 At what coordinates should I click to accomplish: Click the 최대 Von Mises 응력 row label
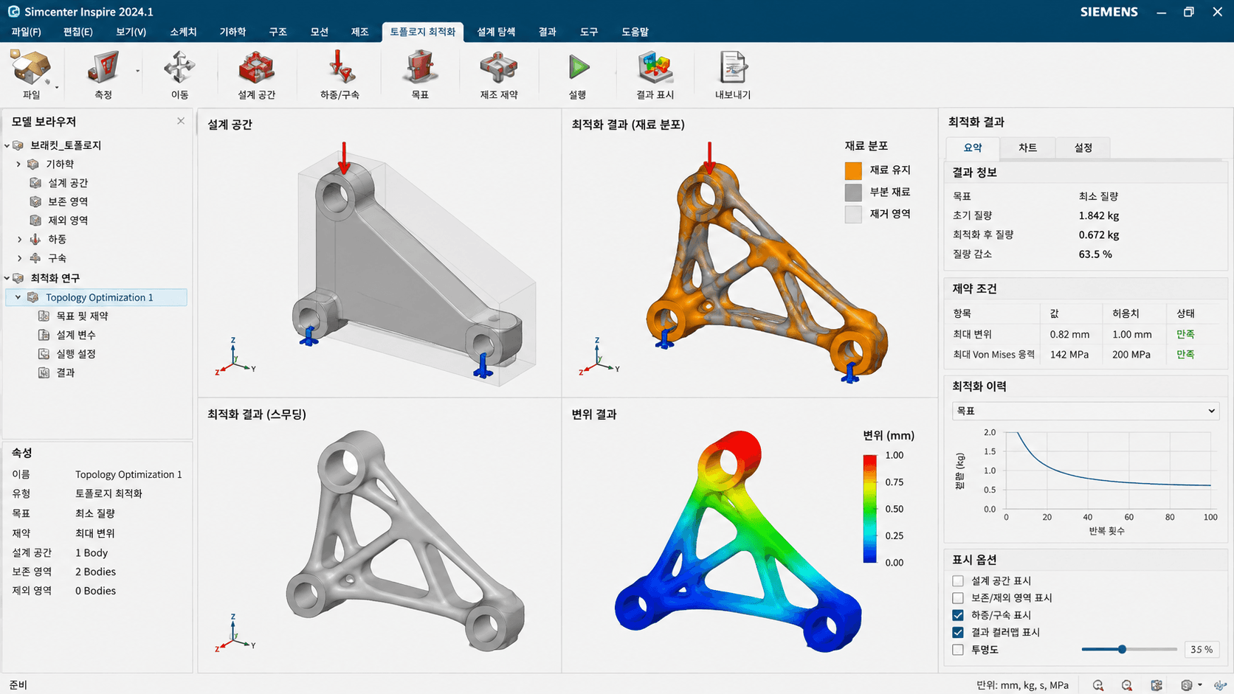[993, 355]
